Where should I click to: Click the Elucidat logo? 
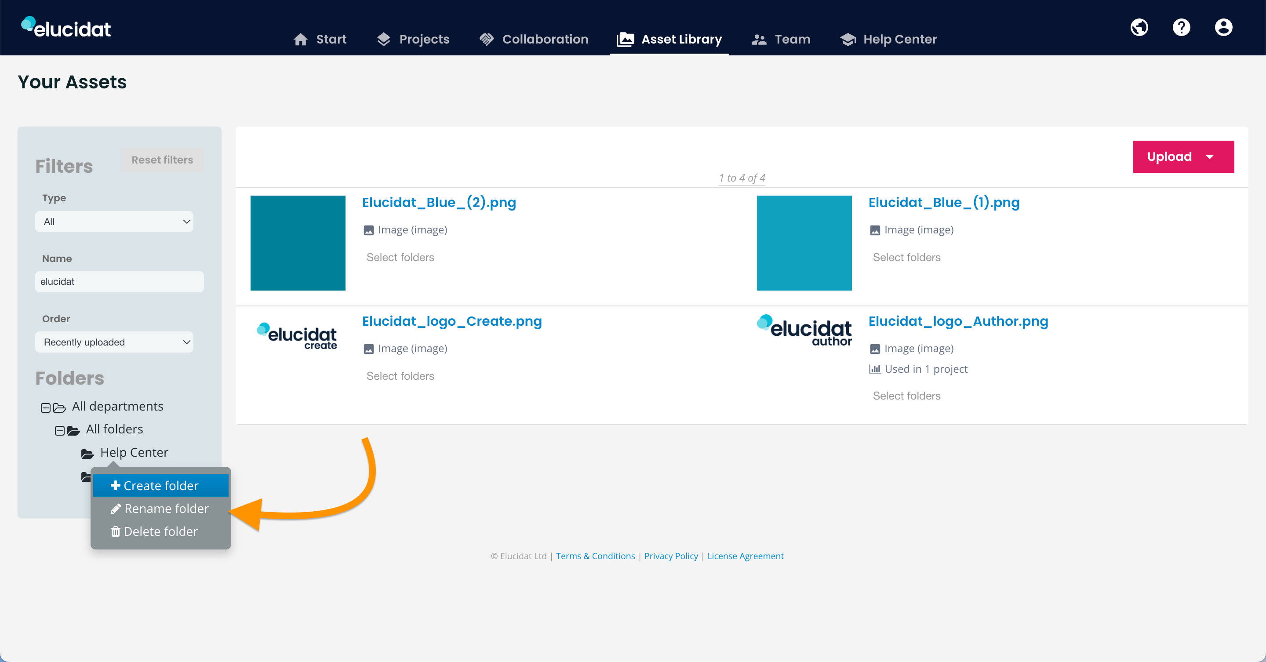pyautogui.click(x=66, y=28)
